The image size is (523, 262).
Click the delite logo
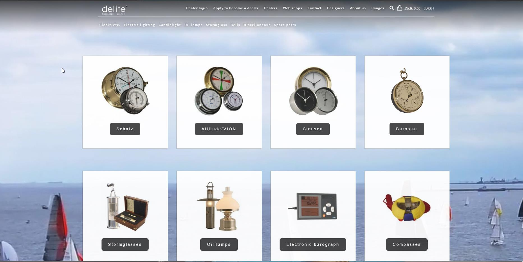pos(114,10)
